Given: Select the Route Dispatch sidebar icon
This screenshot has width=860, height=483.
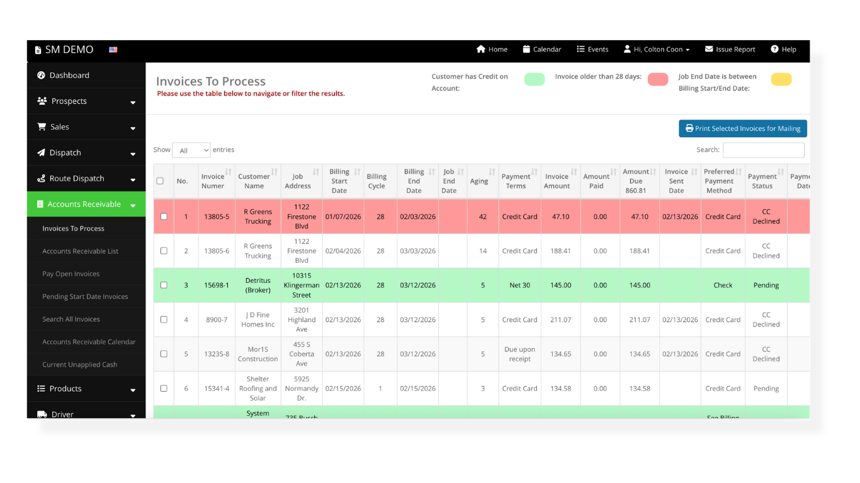Looking at the screenshot, I should pos(41,178).
